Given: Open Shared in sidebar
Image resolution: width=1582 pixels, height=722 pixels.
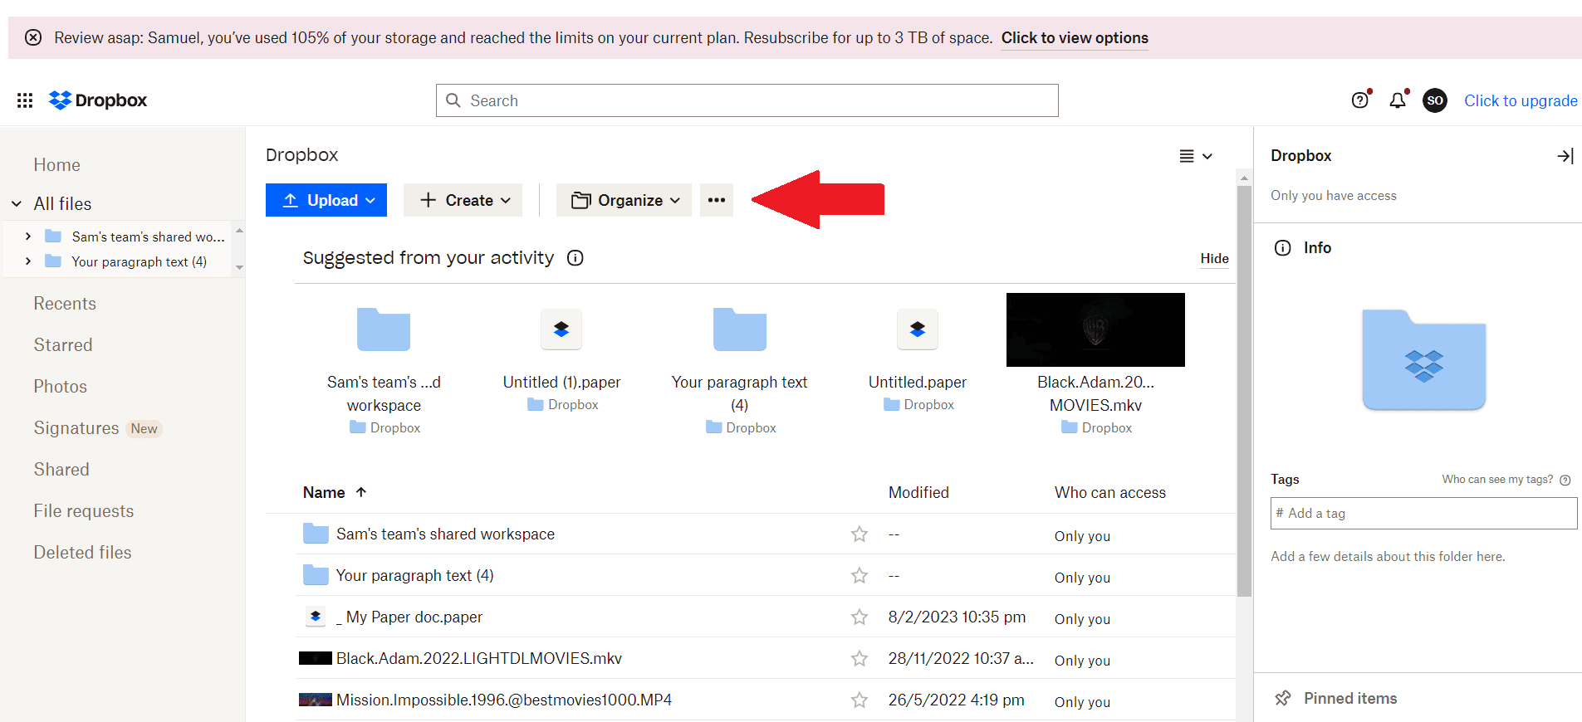Looking at the screenshot, I should 61,470.
